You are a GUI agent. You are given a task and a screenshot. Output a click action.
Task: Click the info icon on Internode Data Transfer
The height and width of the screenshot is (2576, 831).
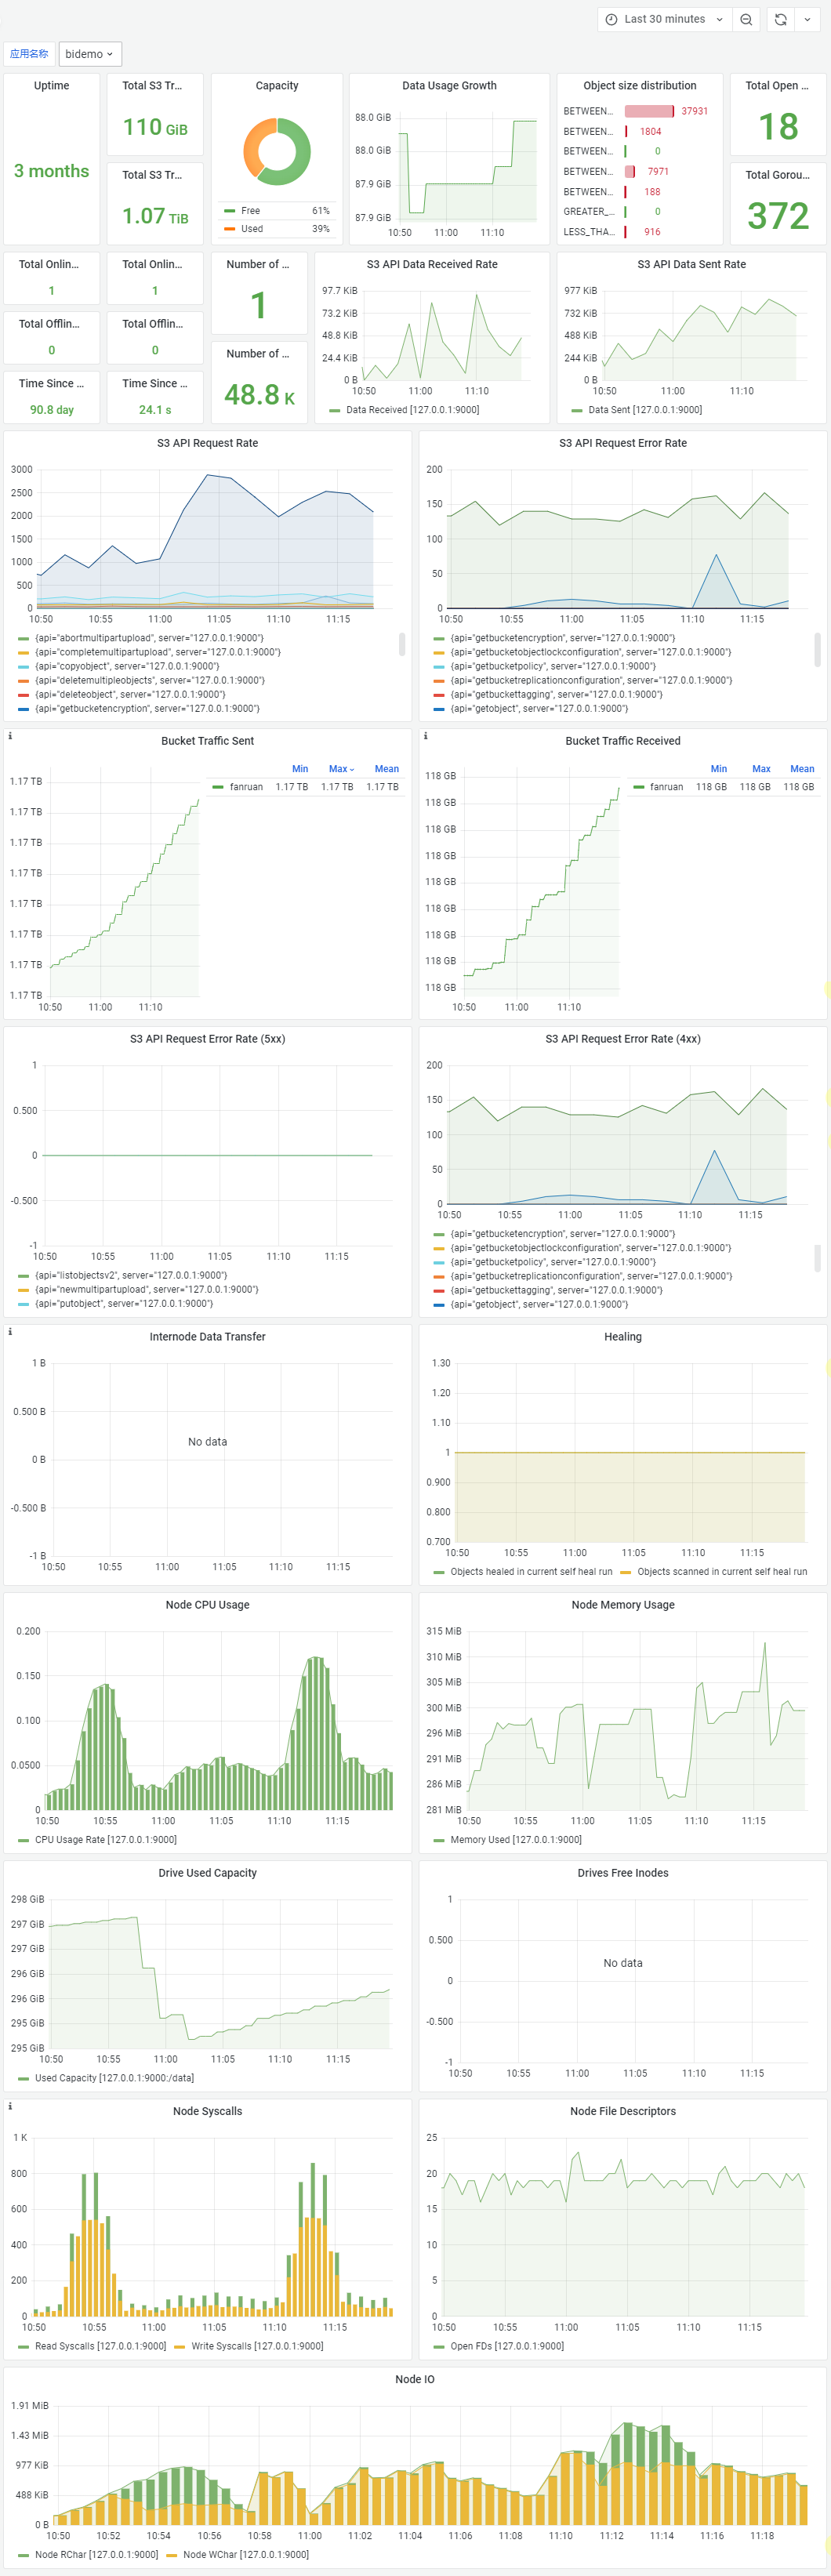point(10,1332)
